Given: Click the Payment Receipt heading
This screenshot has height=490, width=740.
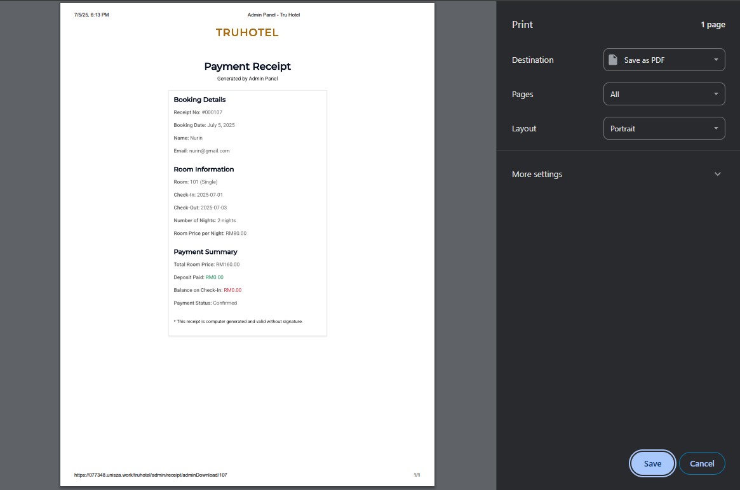Looking at the screenshot, I should (247, 66).
